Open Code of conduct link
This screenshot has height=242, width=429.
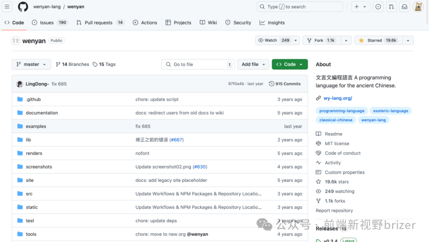pos(343,153)
